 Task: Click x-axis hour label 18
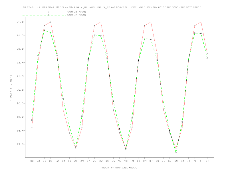69,161
